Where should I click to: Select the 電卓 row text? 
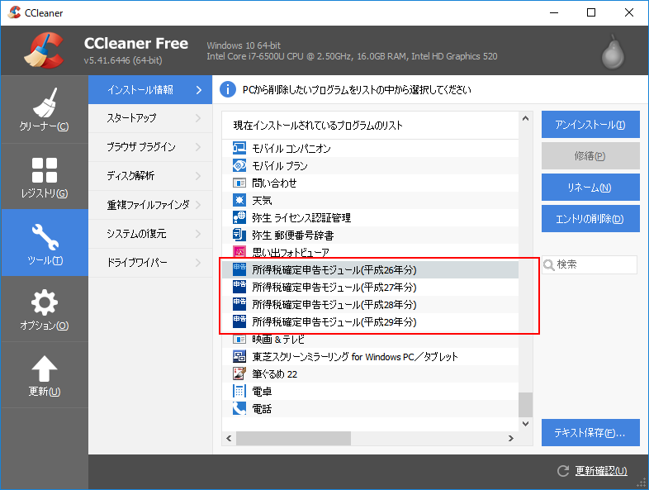coord(262,392)
